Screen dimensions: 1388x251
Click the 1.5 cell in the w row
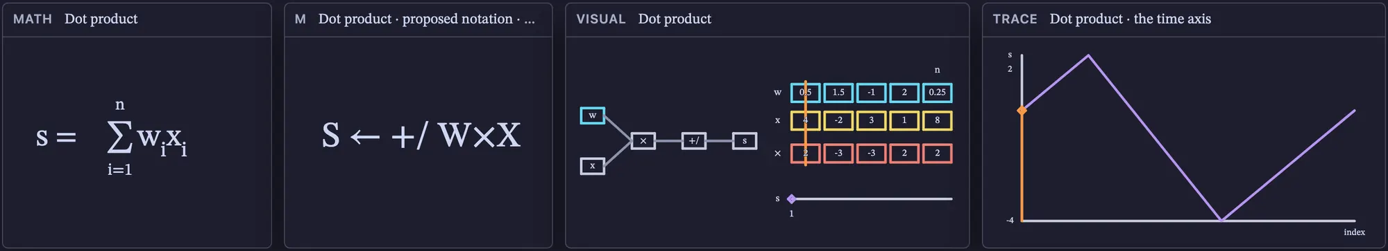pyautogui.click(x=838, y=93)
